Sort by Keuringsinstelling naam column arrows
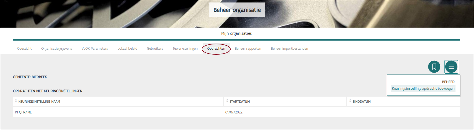The width and height of the screenshot is (474, 130). click(x=16, y=101)
